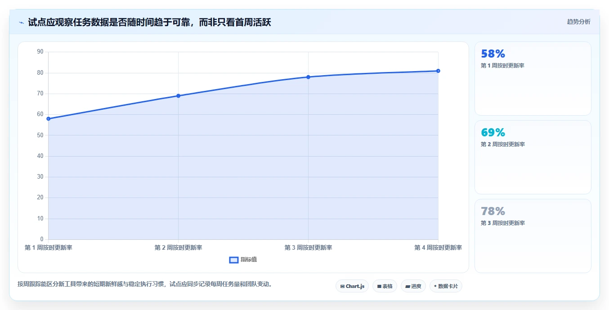The width and height of the screenshot is (609, 310).
Task: Select the 表格 tag chip
Action: point(385,286)
